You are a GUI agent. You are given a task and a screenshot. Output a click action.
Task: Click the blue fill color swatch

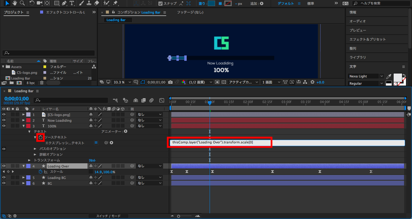pos(211,4)
